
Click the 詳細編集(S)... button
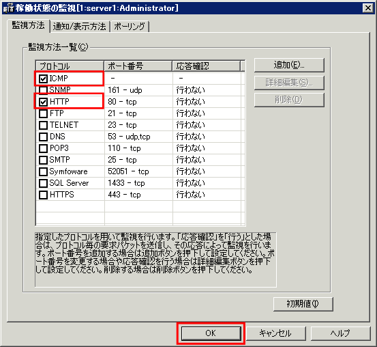point(289,83)
